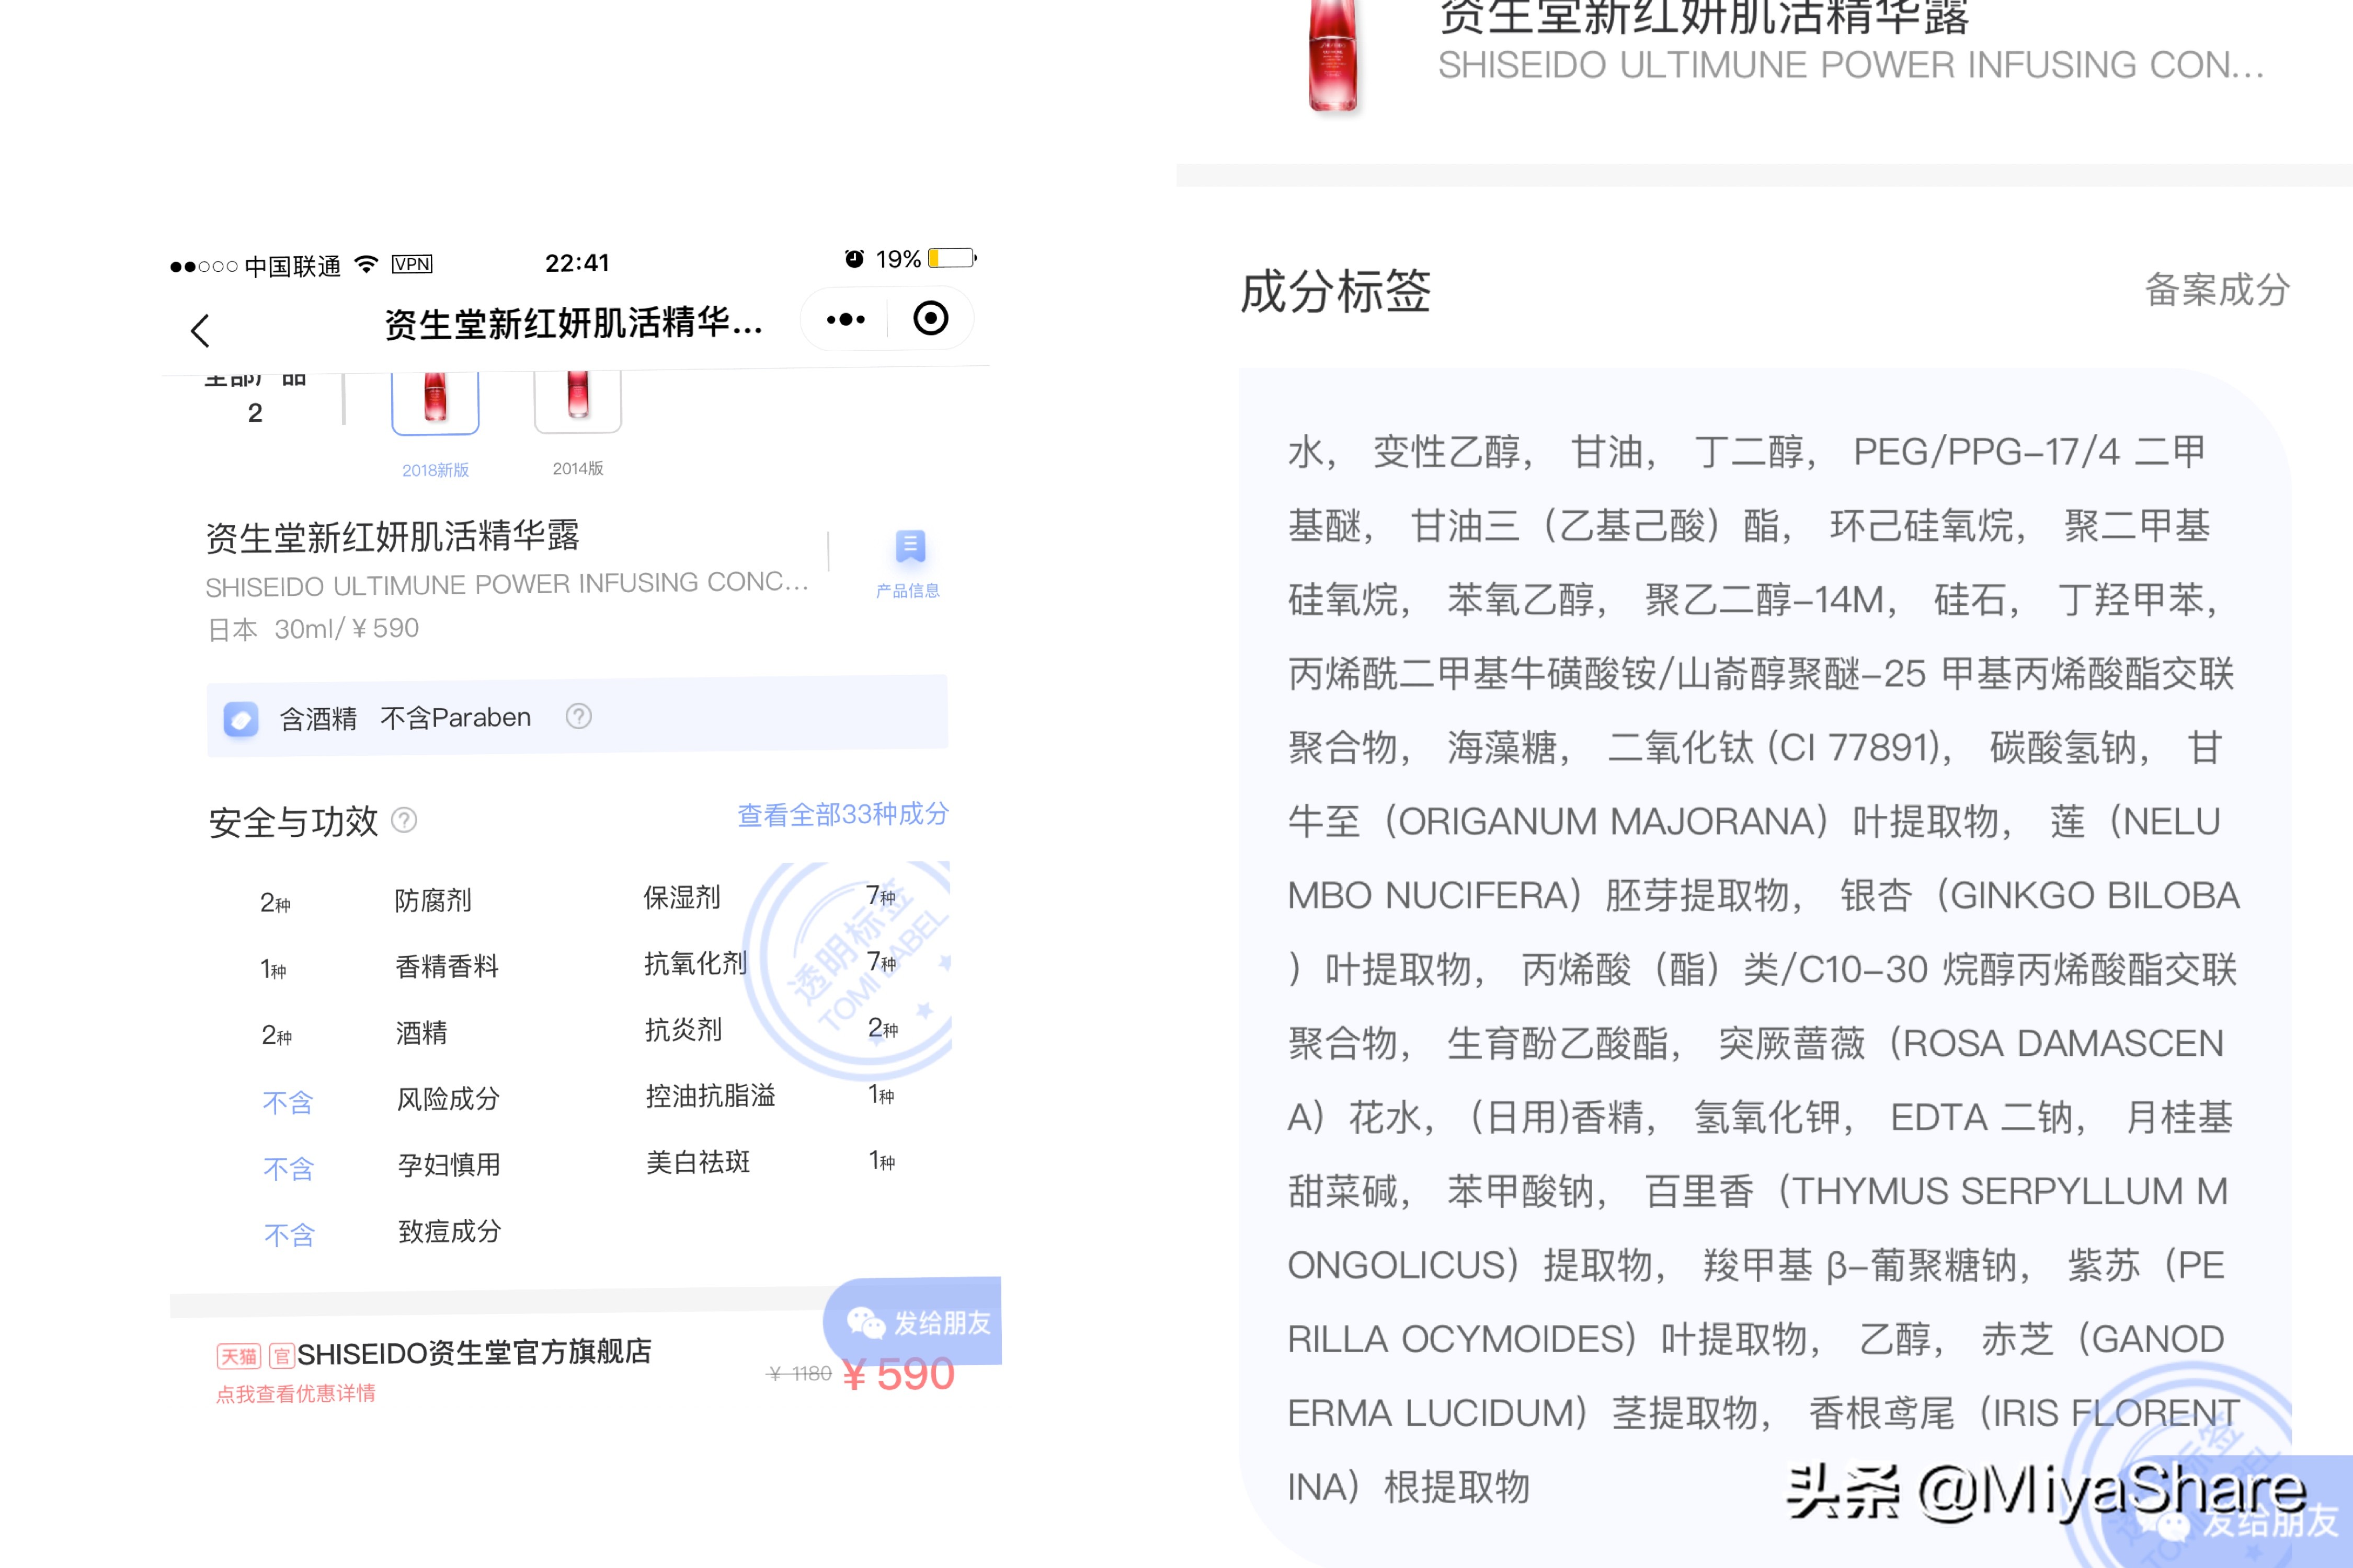Open the three-dot more menu
2353x1568 pixels.
tap(846, 319)
